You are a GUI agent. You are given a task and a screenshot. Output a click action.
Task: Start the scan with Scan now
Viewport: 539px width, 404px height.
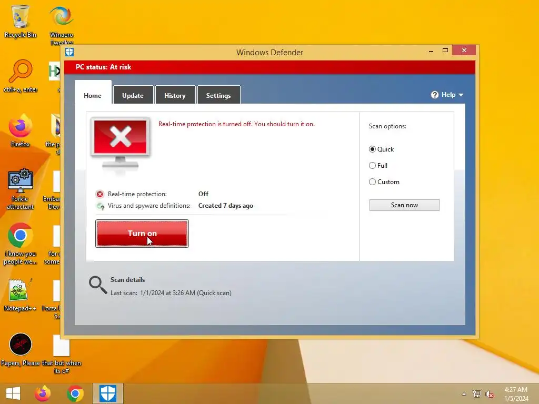click(x=404, y=205)
